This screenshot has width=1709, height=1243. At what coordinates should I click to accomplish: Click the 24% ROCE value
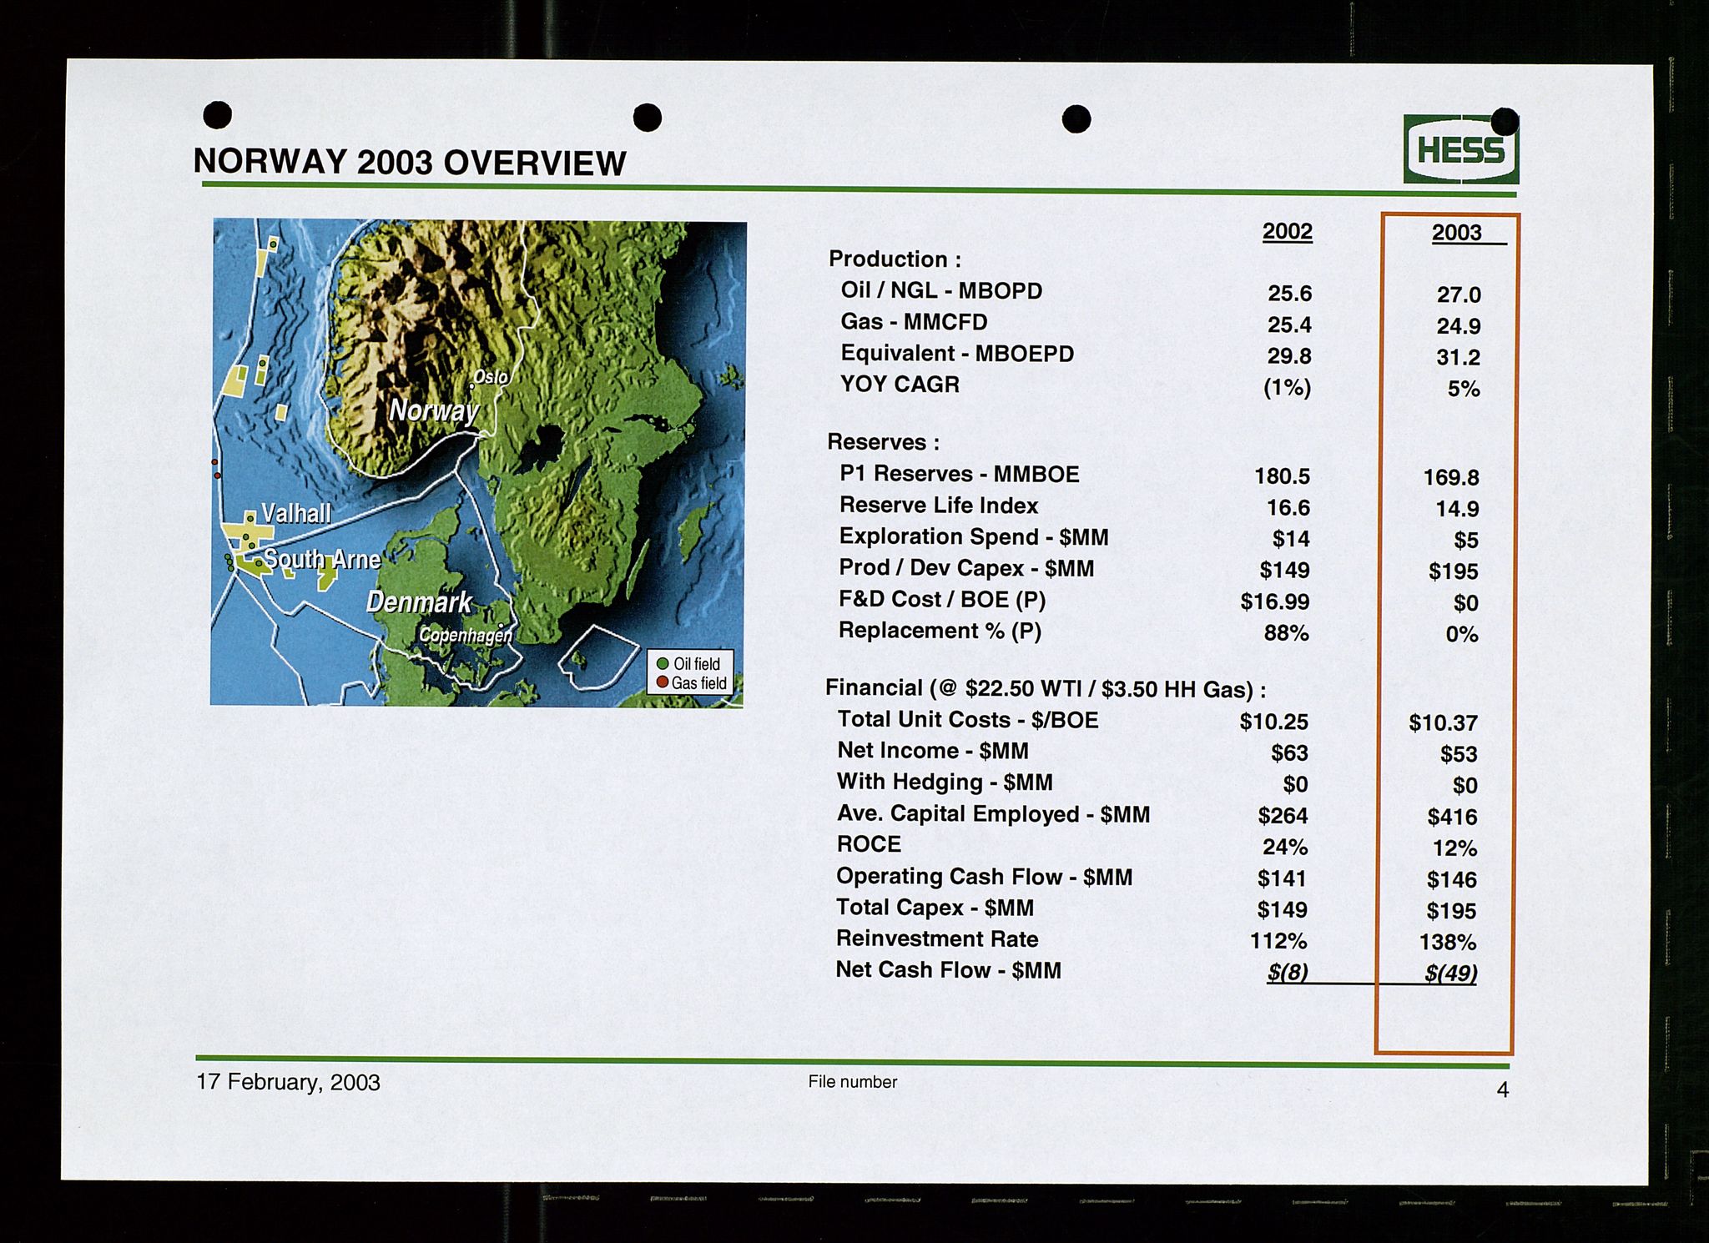point(1285,848)
